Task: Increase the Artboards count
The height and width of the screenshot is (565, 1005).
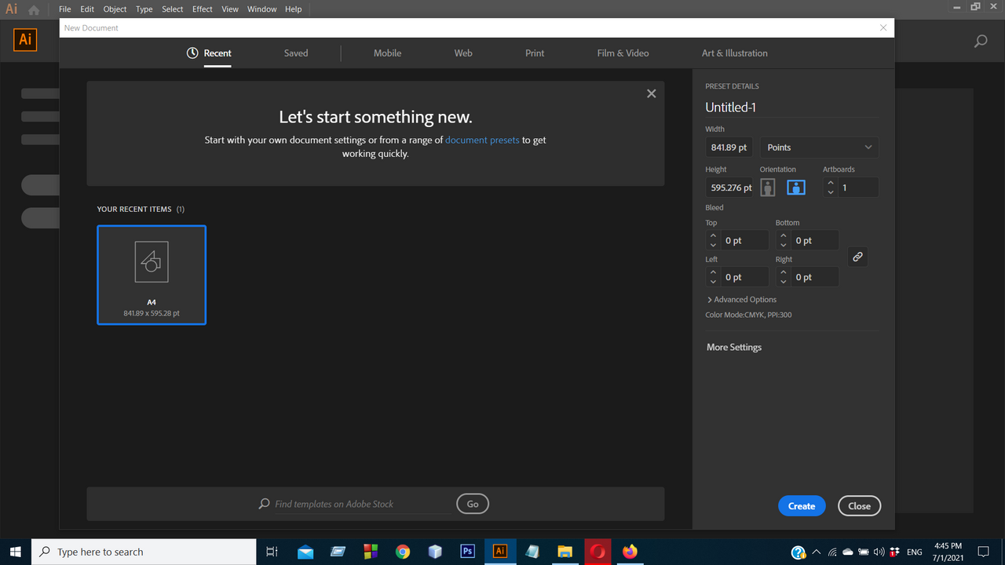Action: coord(831,183)
